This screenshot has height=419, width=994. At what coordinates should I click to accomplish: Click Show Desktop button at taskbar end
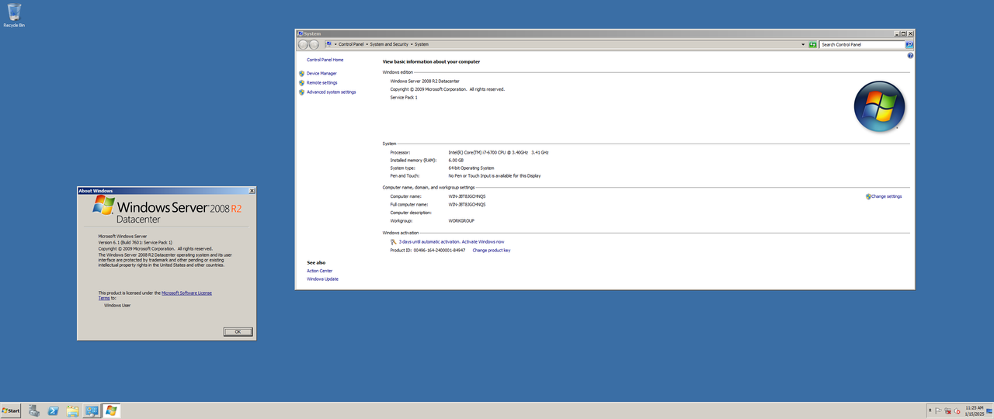pyautogui.click(x=991, y=410)
